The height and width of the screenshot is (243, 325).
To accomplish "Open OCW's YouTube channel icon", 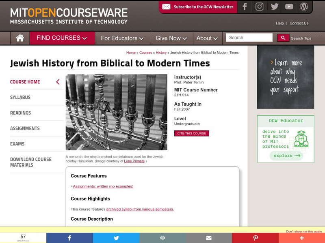I will (x=289, y=6).
